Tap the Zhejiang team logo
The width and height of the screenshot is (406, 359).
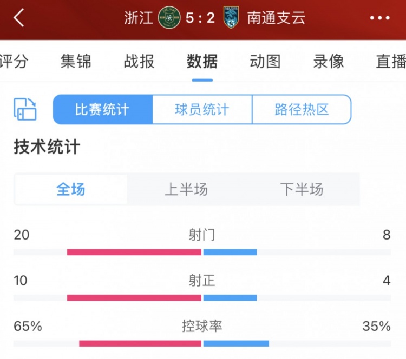[168, 18]
